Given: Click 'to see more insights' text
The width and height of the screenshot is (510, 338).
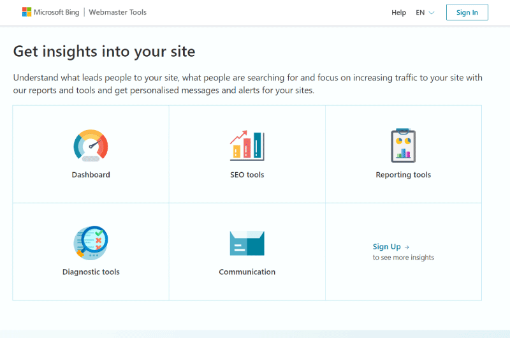Looking at the screenshot, I should pos(404,257).
